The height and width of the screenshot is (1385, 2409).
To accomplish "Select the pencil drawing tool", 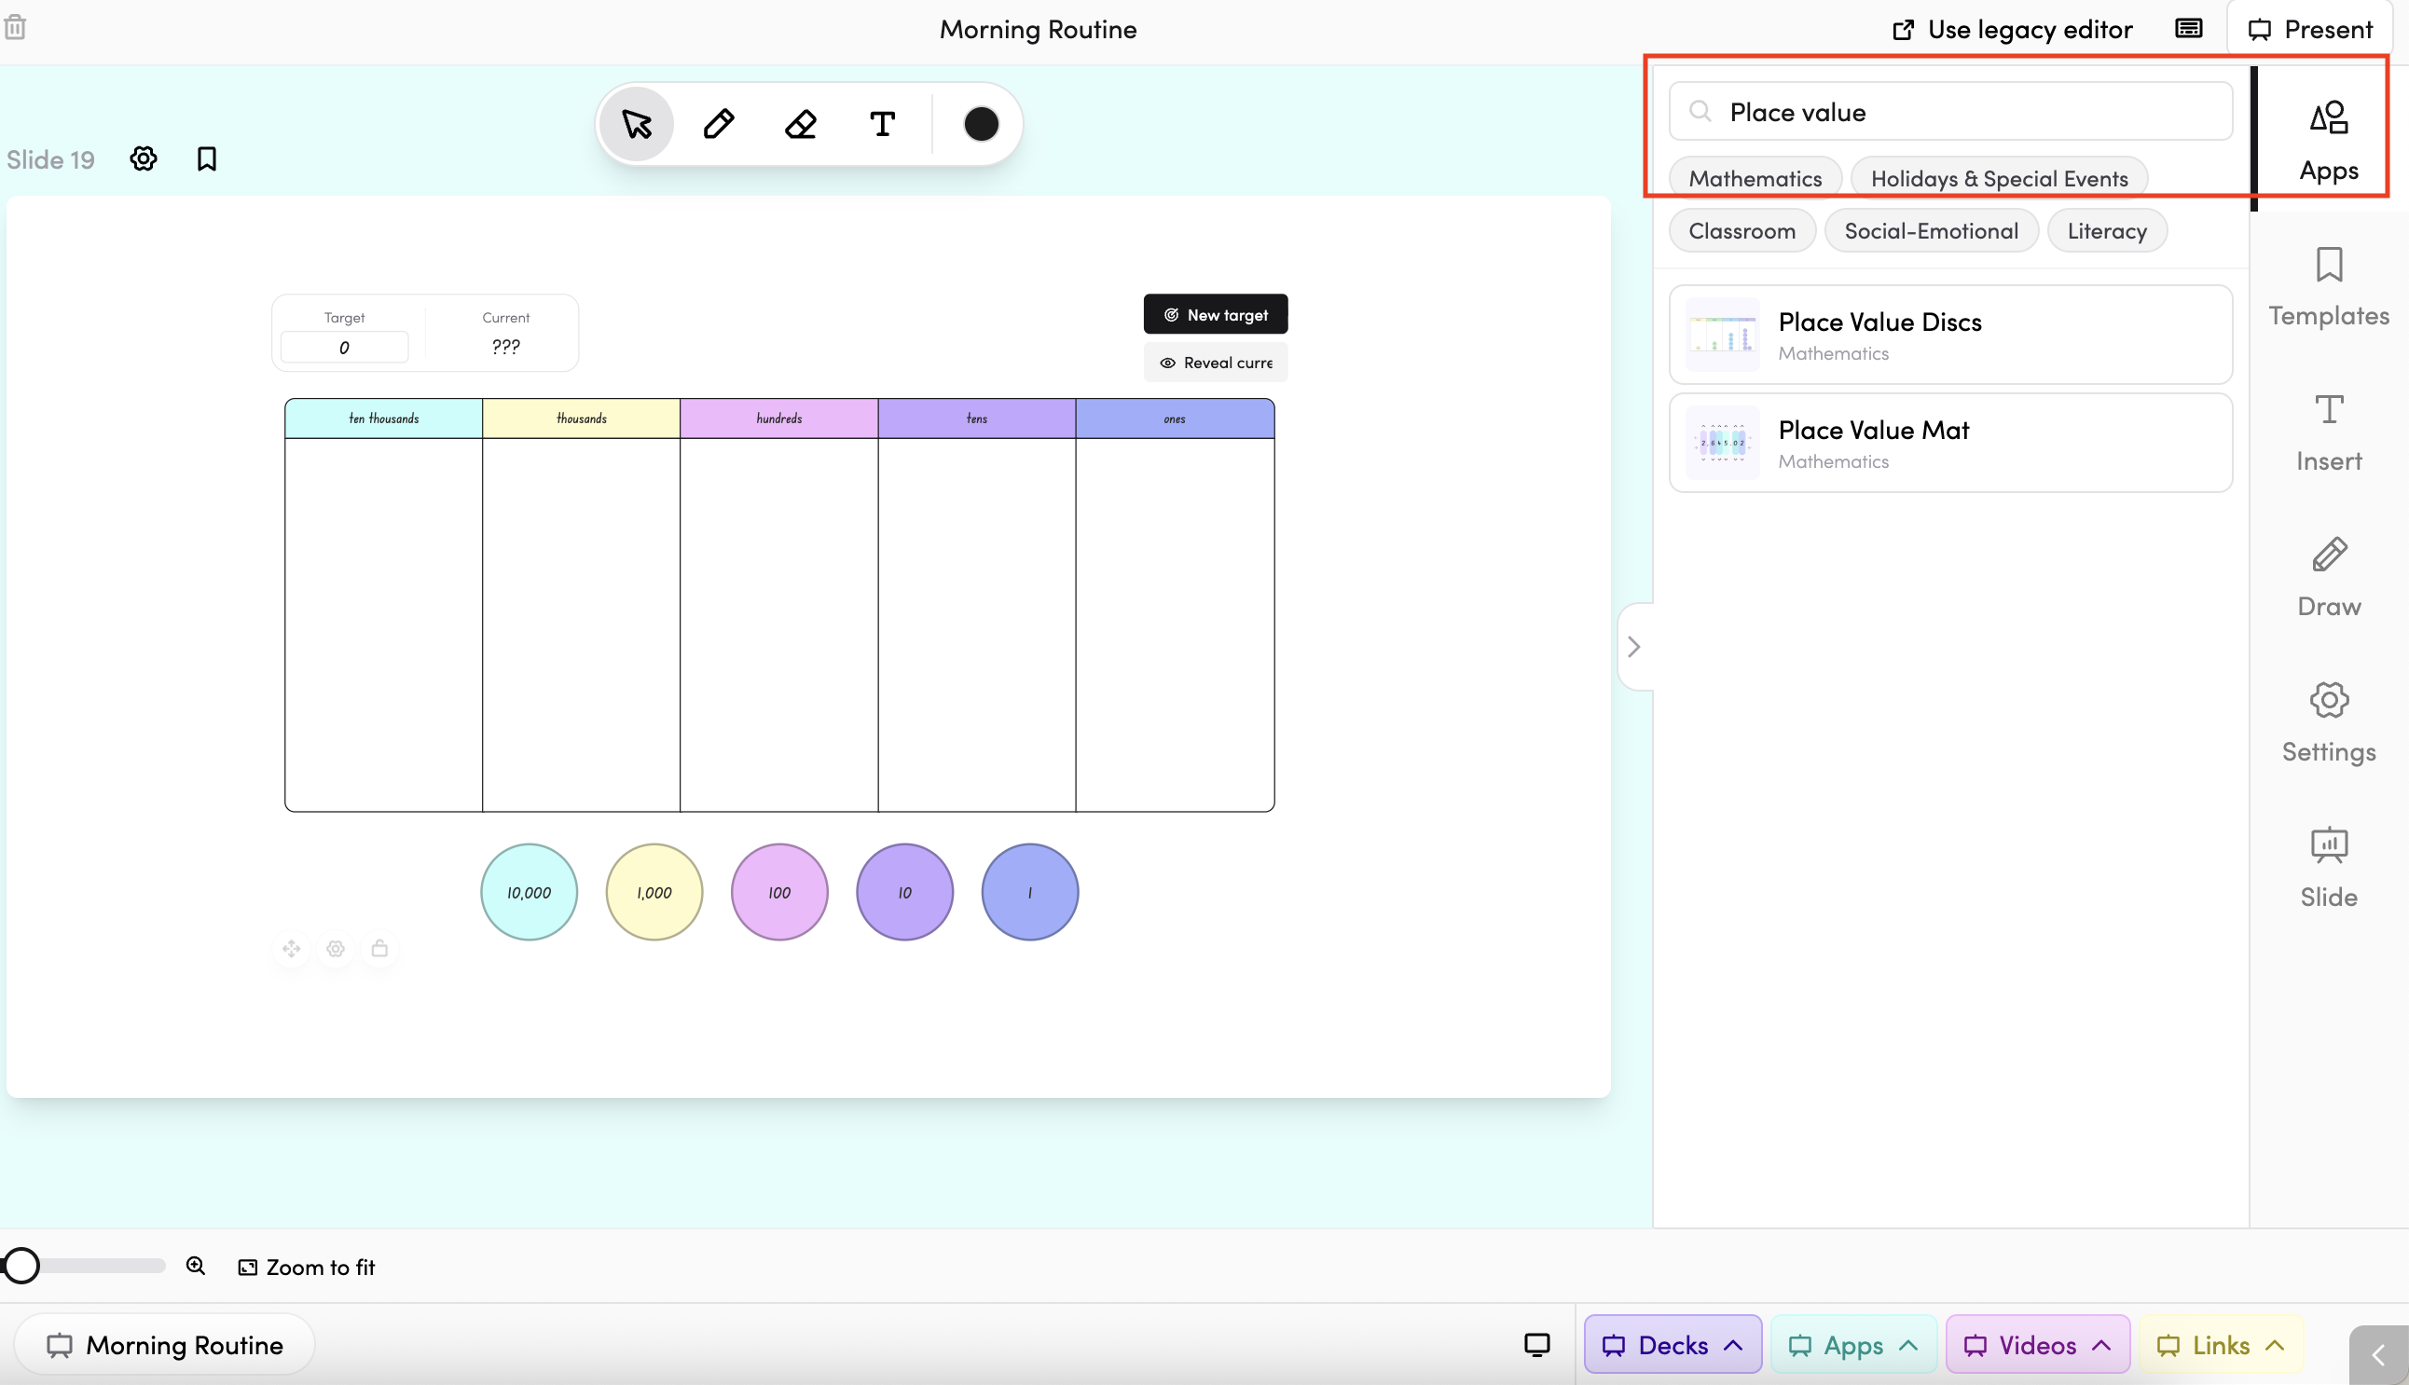I will [719, 124].
